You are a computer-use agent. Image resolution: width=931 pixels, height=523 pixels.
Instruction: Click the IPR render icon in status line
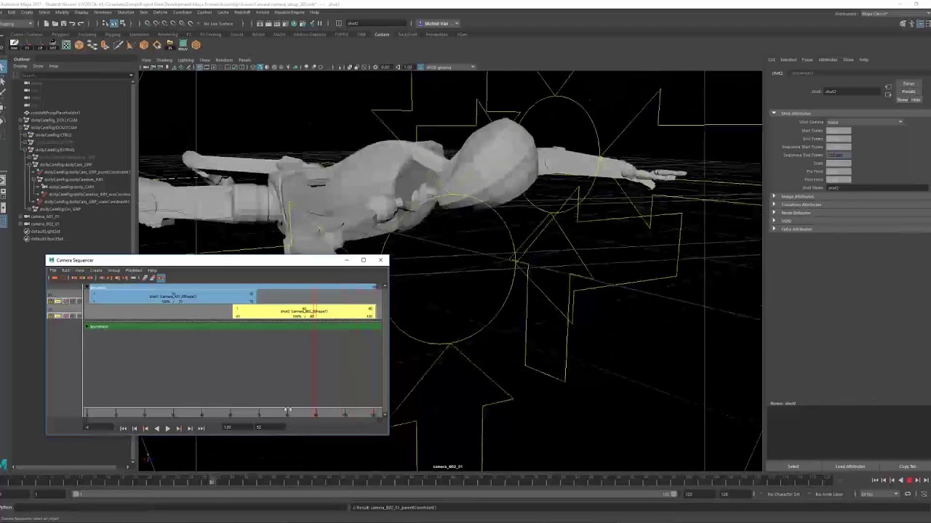[x=276, y=23]
